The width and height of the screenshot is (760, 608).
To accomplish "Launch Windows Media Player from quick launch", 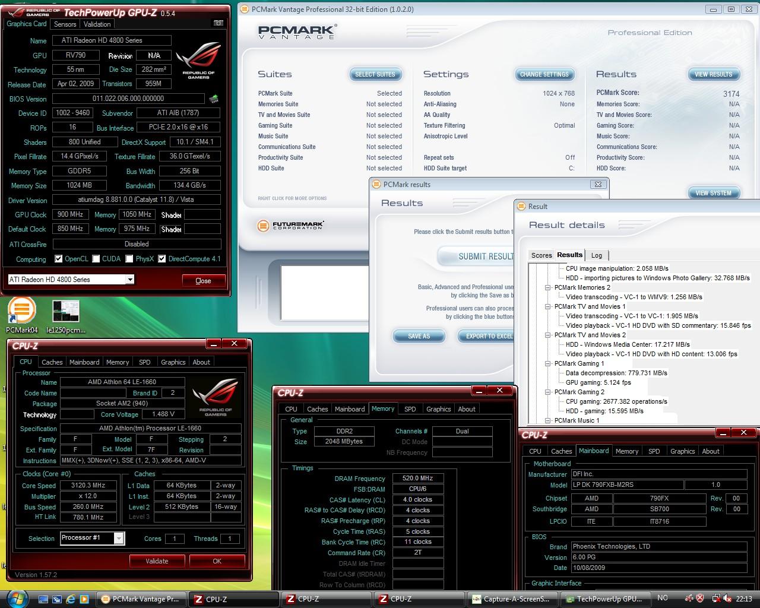I will pos(84,599).
